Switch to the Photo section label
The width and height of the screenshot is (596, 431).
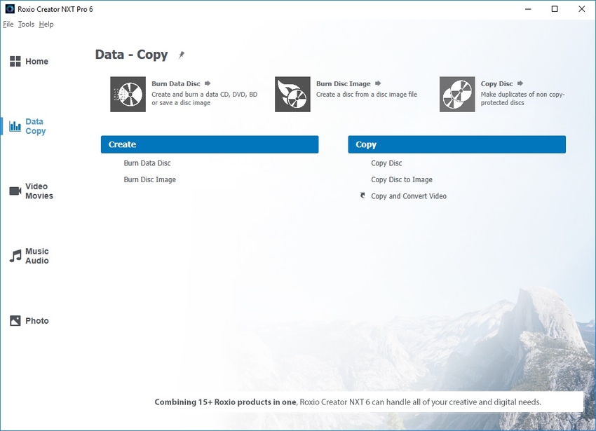point(37,321)
